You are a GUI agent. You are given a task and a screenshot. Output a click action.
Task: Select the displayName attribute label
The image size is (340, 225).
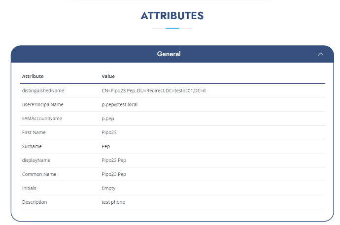tap(36, 160)
